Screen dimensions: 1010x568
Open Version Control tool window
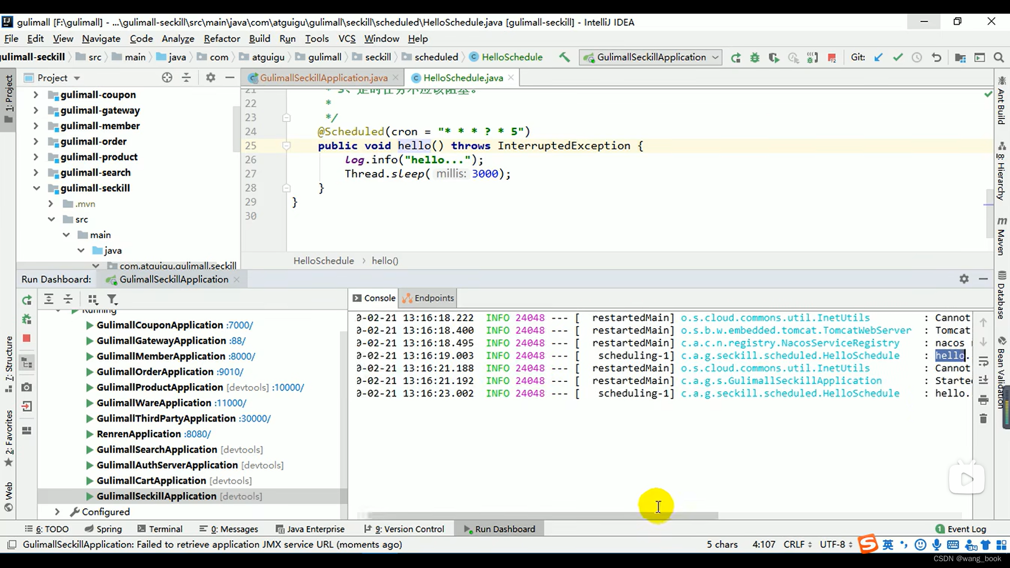pos(404,529)
